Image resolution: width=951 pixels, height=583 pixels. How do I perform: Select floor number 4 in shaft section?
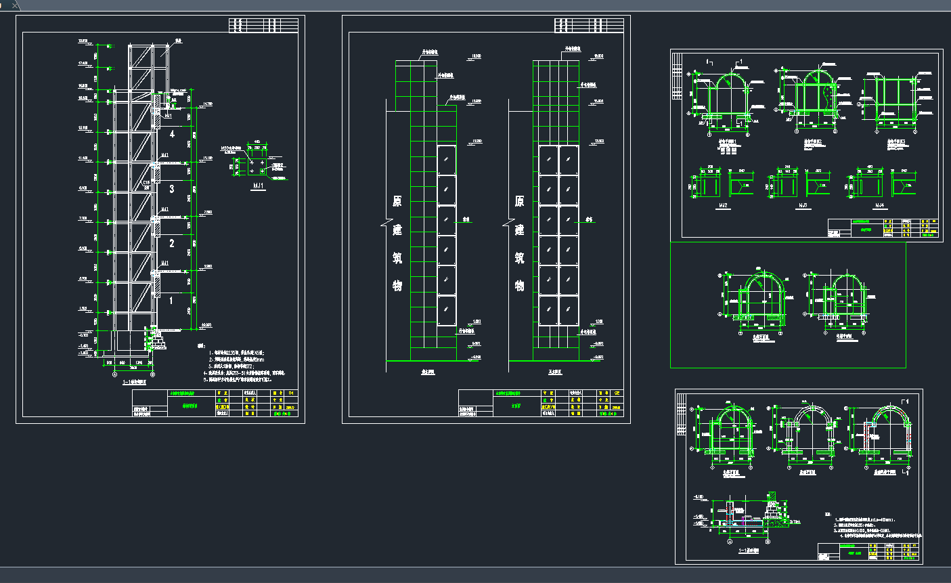pos(172,134)
